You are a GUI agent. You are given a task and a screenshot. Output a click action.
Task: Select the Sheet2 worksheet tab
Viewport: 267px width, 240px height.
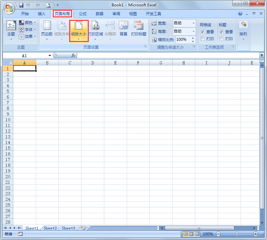coord(50,228)
